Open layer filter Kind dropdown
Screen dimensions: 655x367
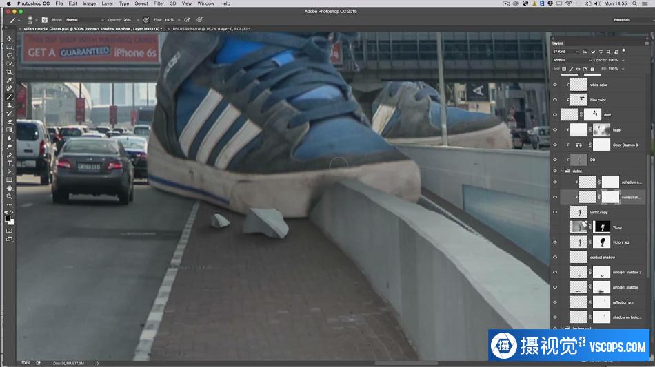point(566,51)
